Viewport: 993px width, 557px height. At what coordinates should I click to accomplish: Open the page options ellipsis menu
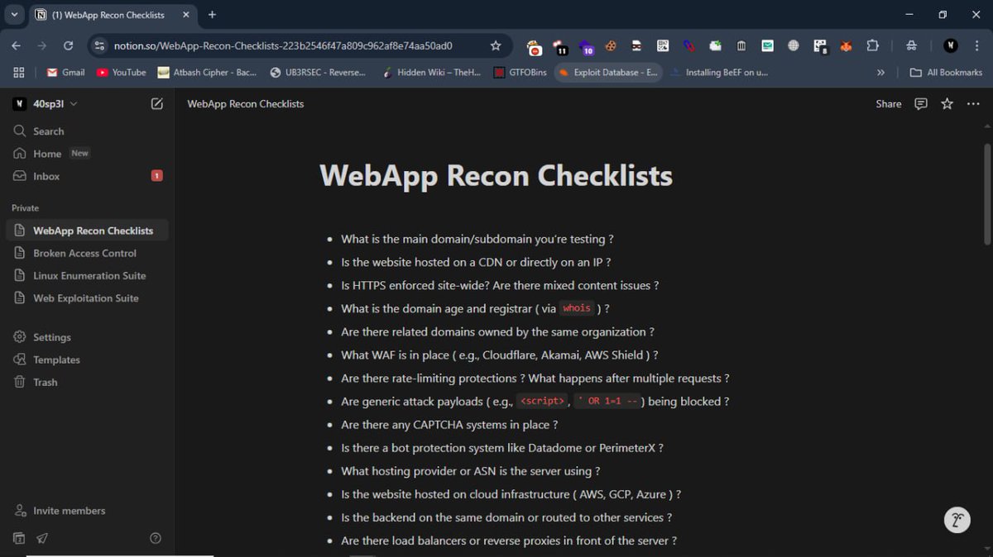coord(973,103)
